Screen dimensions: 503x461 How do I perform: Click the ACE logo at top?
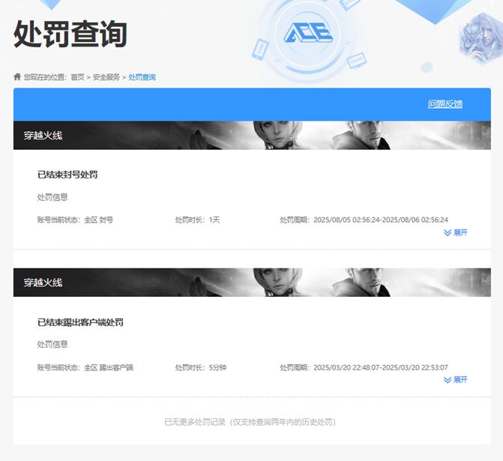point(308,33)
